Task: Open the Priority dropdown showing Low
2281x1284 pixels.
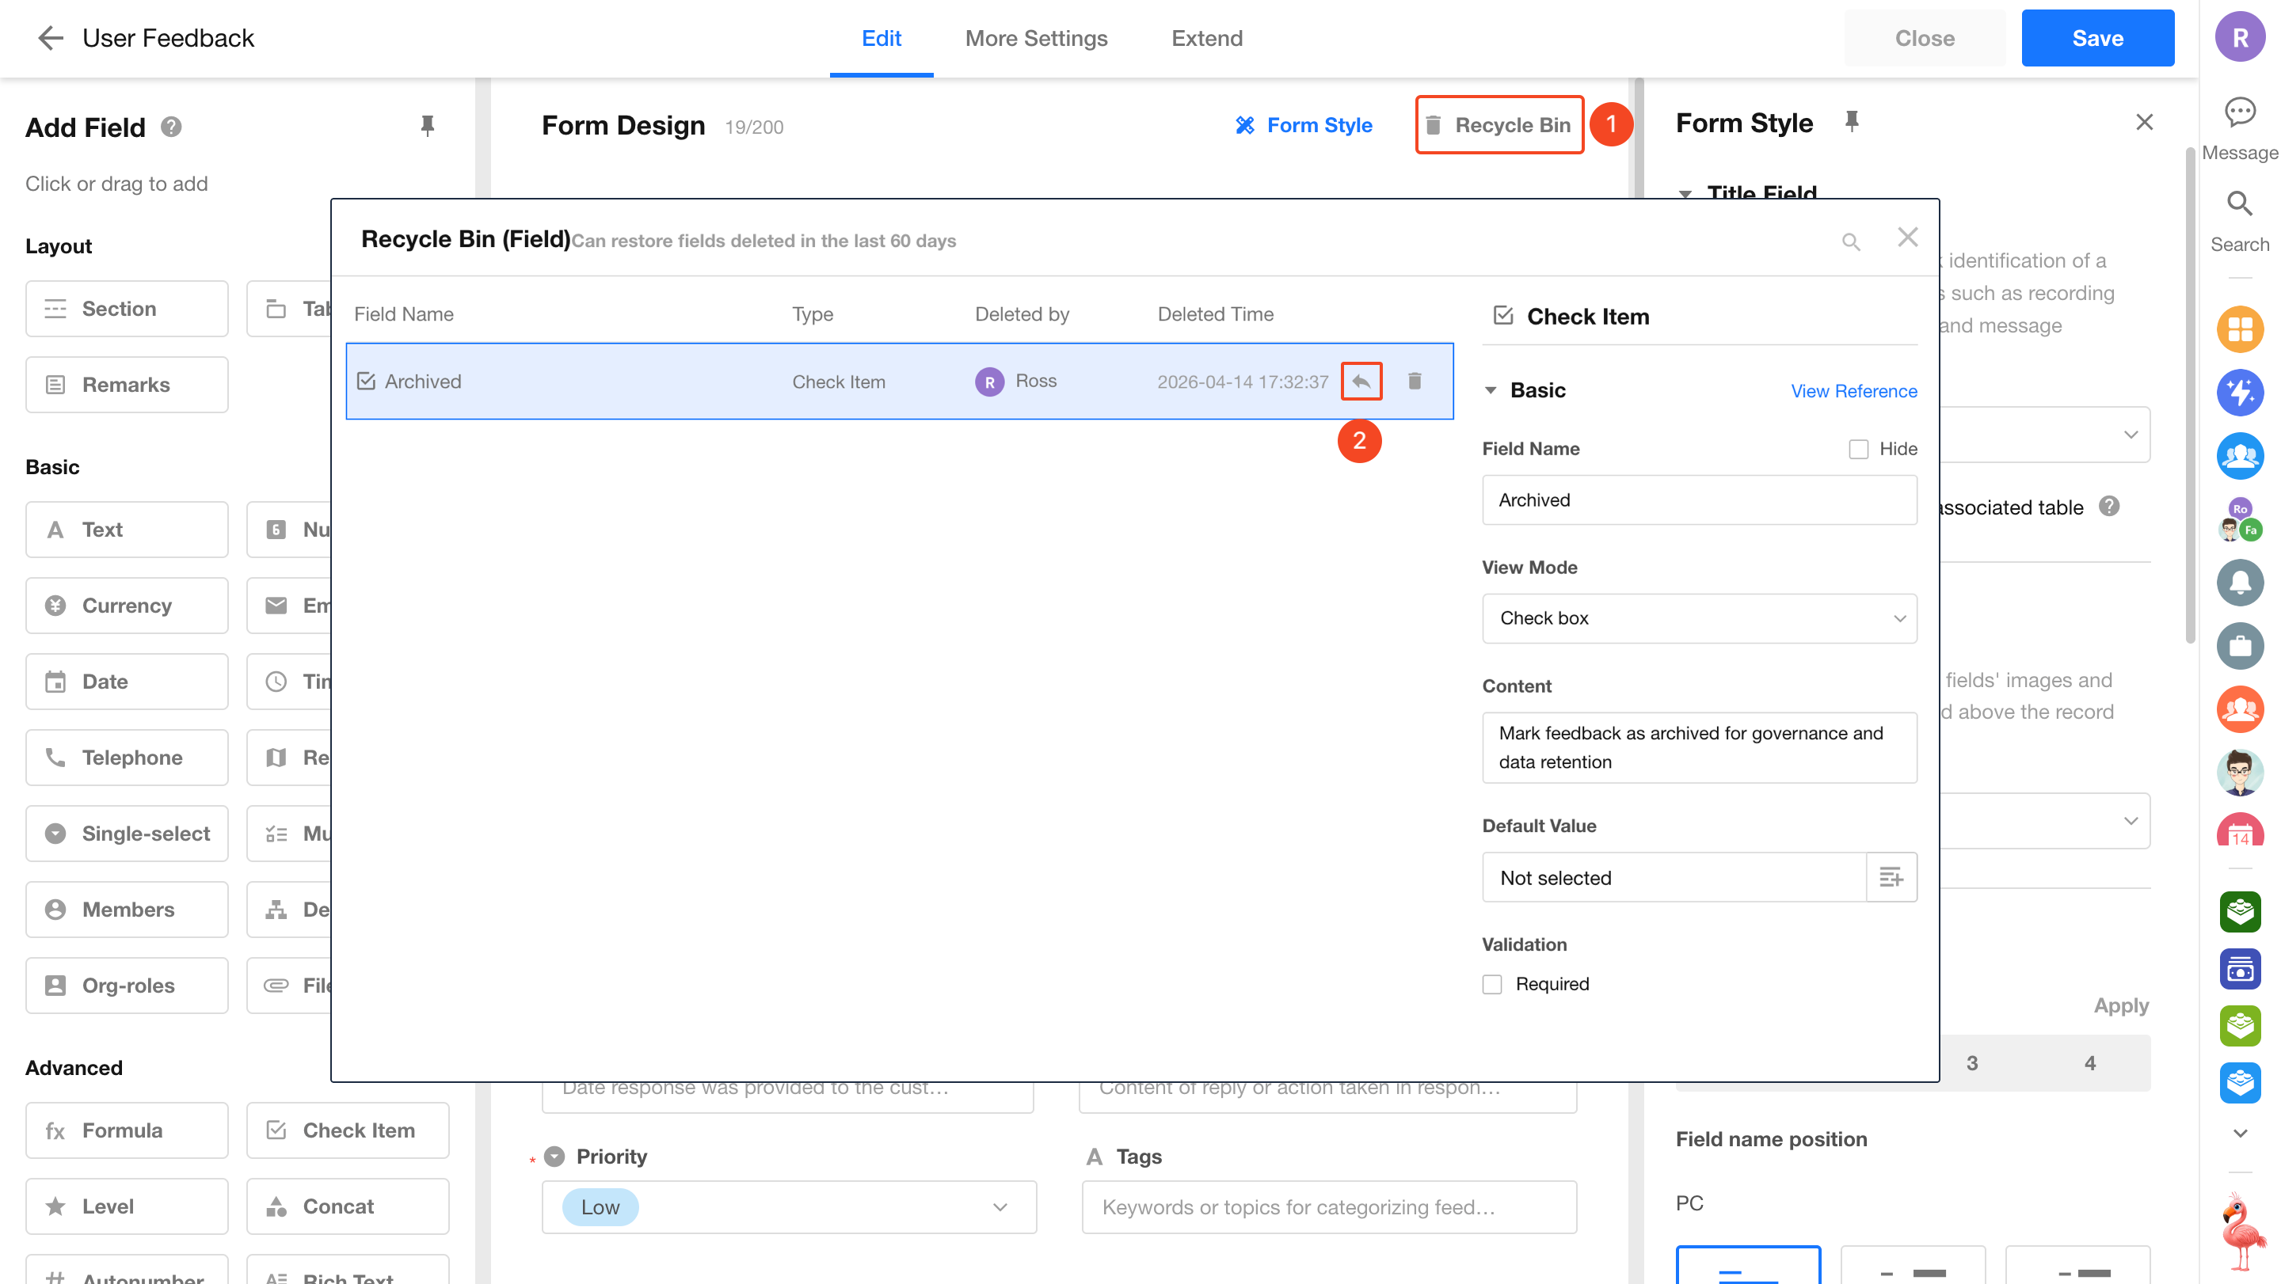Action: (788, 1207)
